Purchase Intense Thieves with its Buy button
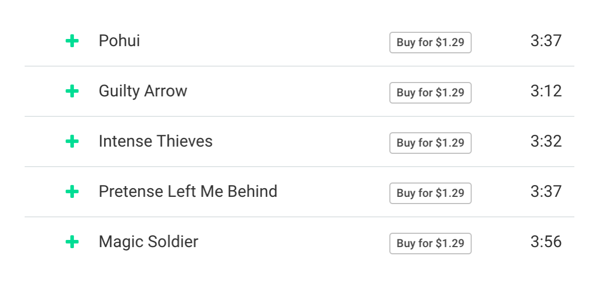Screen dimensions: 599x283 click(430, 143)
